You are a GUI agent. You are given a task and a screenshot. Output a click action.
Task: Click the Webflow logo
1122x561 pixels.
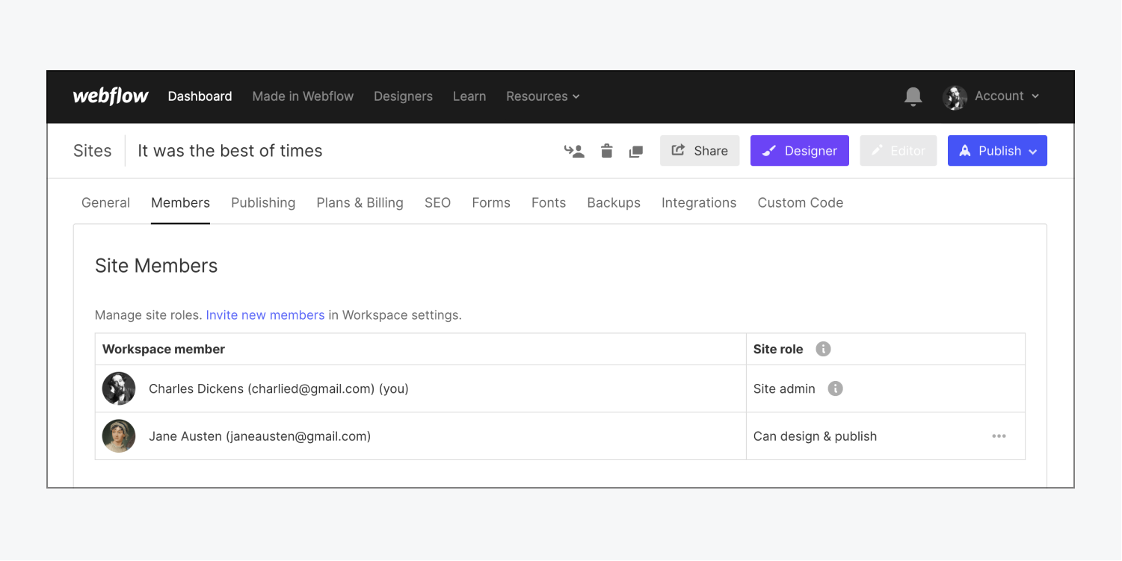point(111,96)
